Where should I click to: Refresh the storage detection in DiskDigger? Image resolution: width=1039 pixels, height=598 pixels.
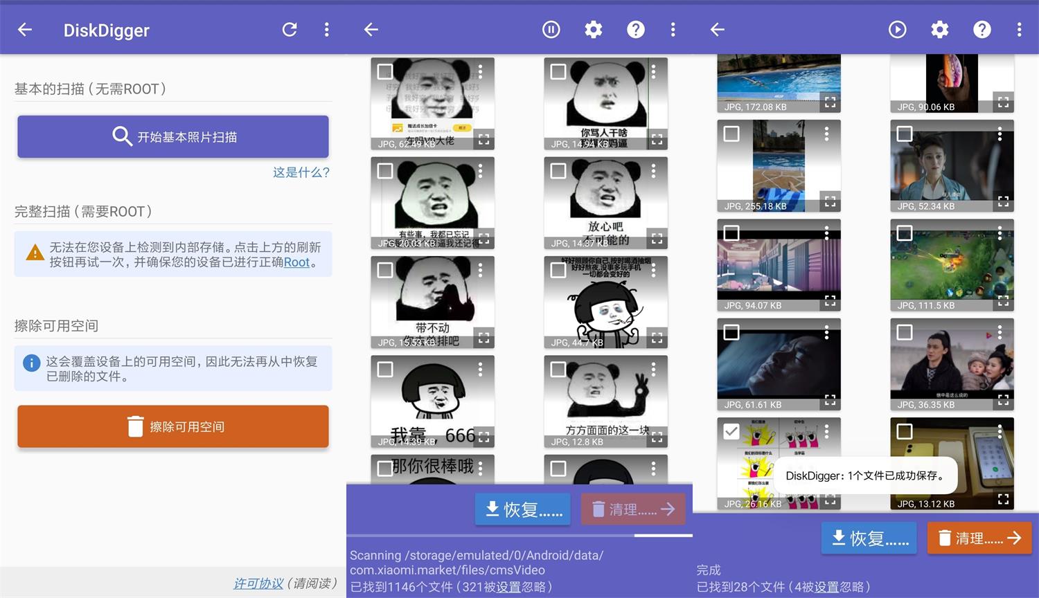tap(290, 30)
